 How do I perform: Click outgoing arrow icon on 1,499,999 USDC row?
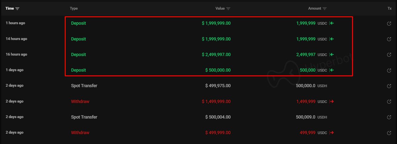coord(332,102)
